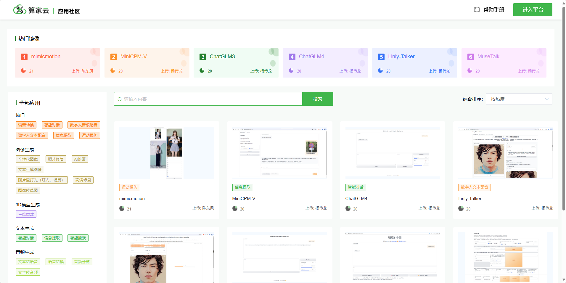Click the rank 4 badge on ChatGLM4
The width and height of the screenshot is (566, 283).
pyautogui.click(x=292, y=57)
